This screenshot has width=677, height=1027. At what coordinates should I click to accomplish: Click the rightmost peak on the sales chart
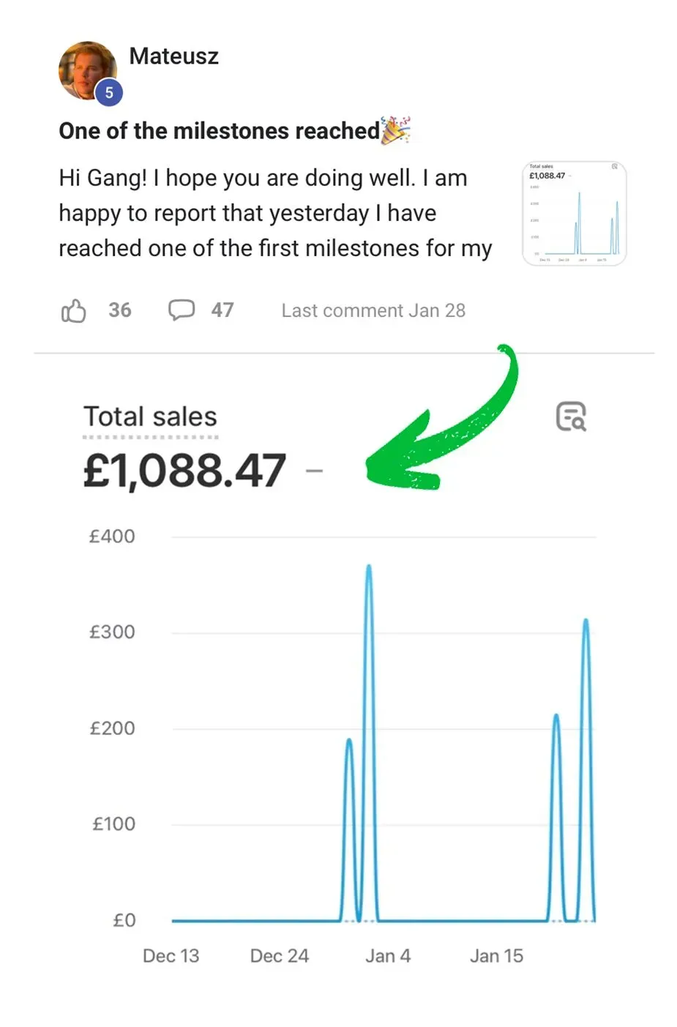coord(586,622)
